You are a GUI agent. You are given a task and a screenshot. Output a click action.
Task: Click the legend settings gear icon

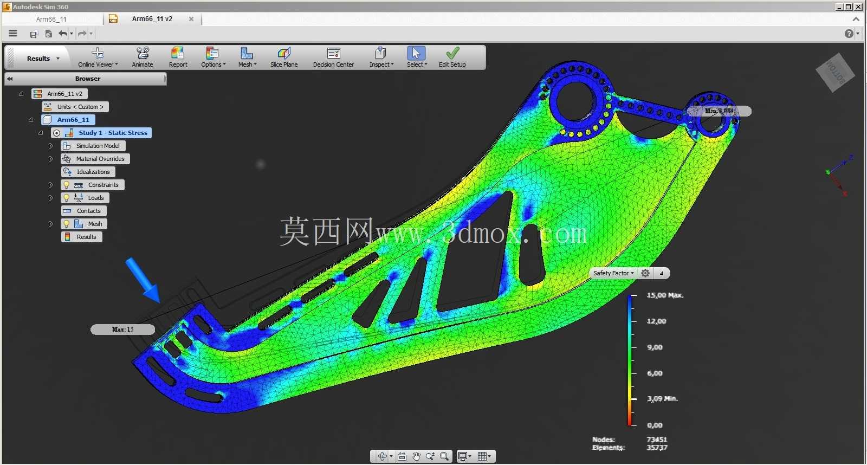(x=645, y=273)
